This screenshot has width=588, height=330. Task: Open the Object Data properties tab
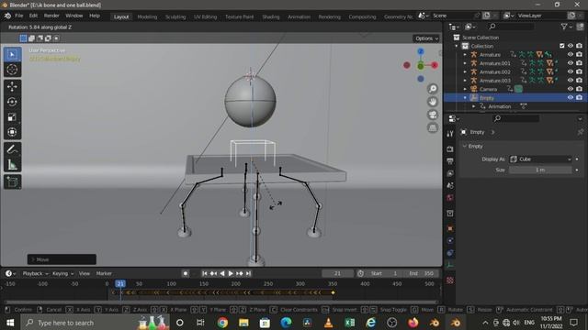point(450,265)
